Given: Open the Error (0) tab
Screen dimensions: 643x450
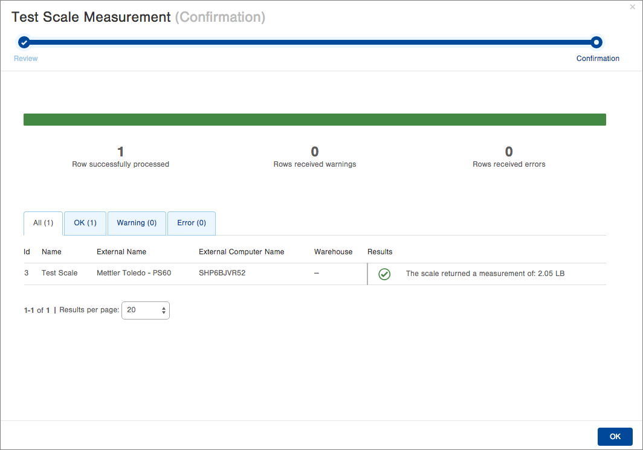Looking at the screenshot, I should (192, 223).
